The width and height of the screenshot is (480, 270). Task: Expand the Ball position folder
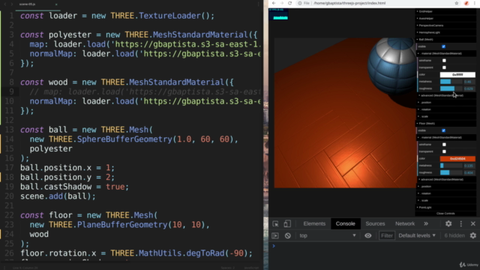pyautogui.click(x=447, y=103)
